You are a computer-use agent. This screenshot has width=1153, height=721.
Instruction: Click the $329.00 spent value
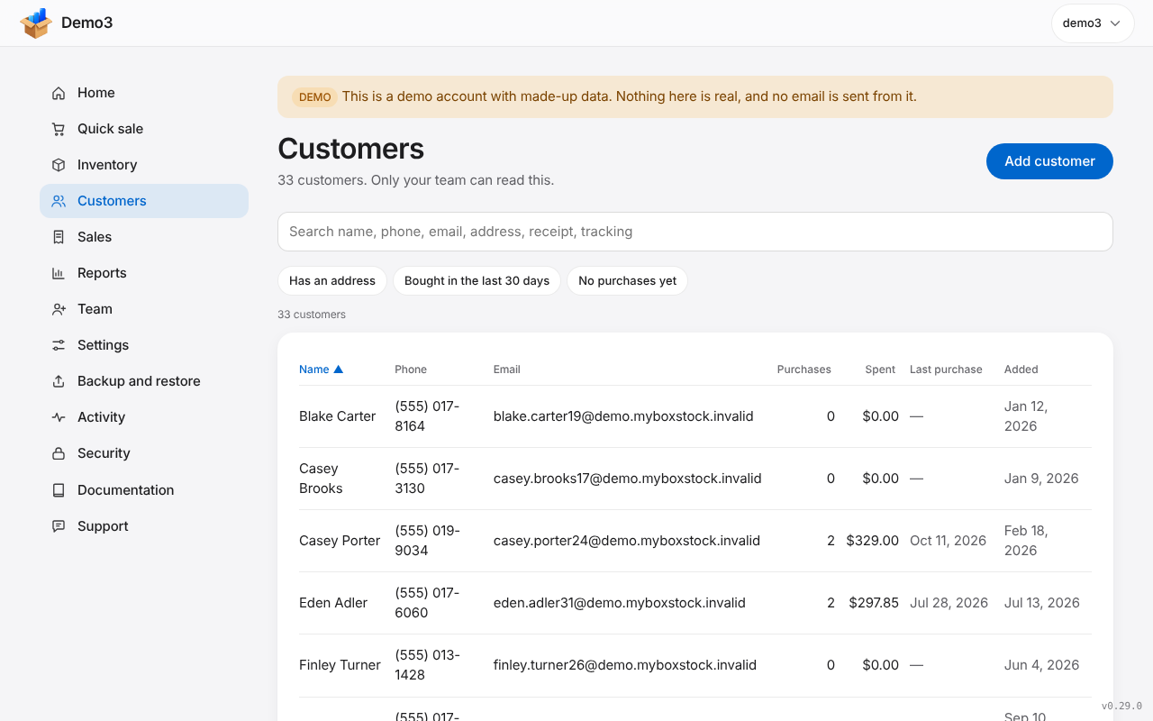(873, 541)
